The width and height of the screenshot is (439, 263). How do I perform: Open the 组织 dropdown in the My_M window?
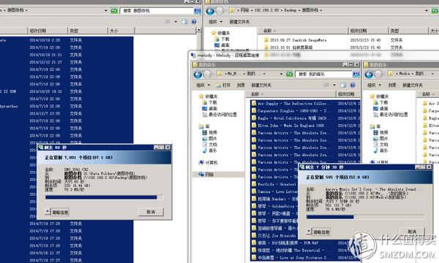[x=203, y=85]
